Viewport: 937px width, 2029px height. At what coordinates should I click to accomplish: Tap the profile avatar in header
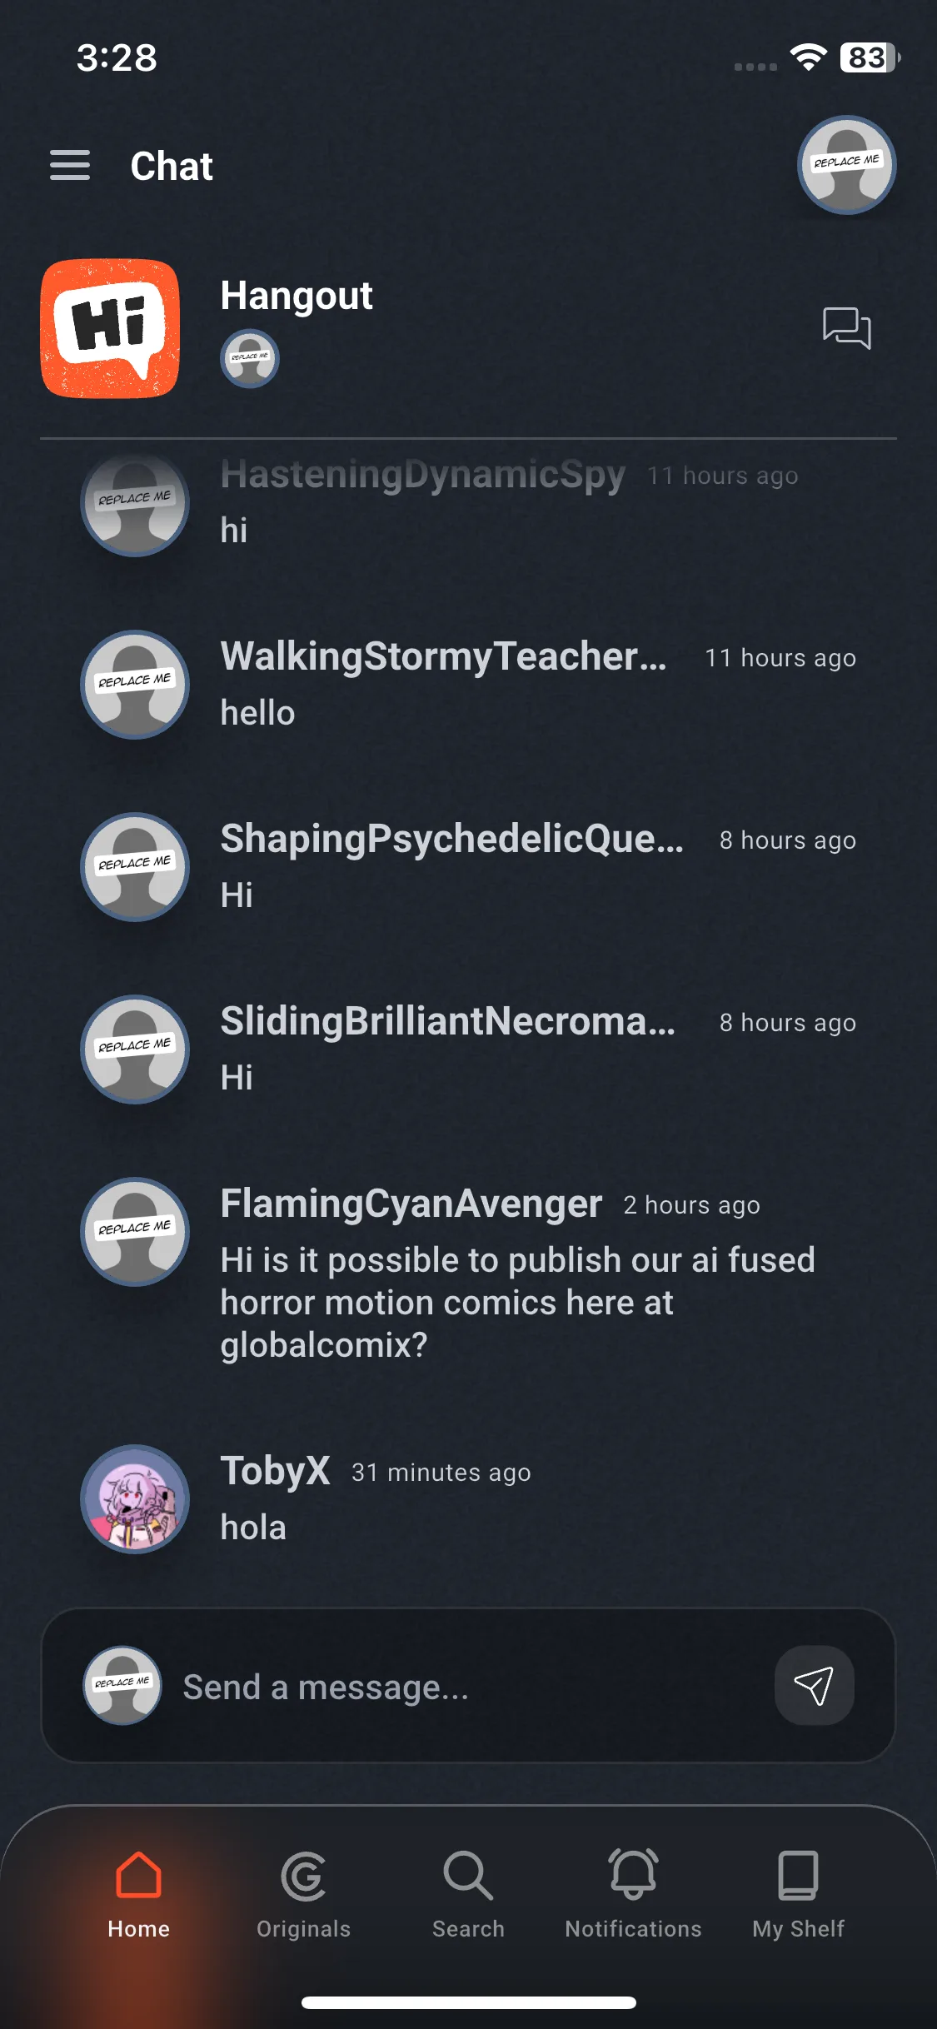click(846, 165)
